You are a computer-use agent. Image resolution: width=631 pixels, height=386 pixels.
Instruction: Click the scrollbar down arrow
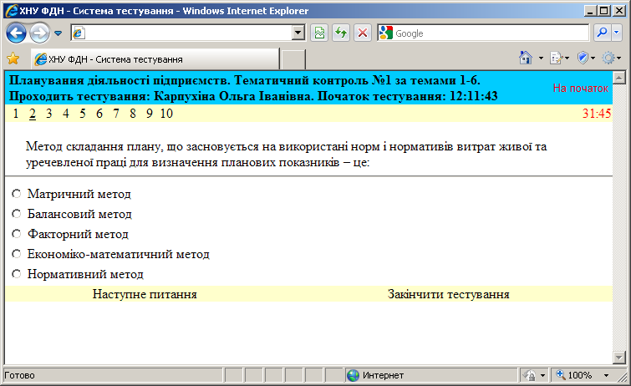point(618,357)
